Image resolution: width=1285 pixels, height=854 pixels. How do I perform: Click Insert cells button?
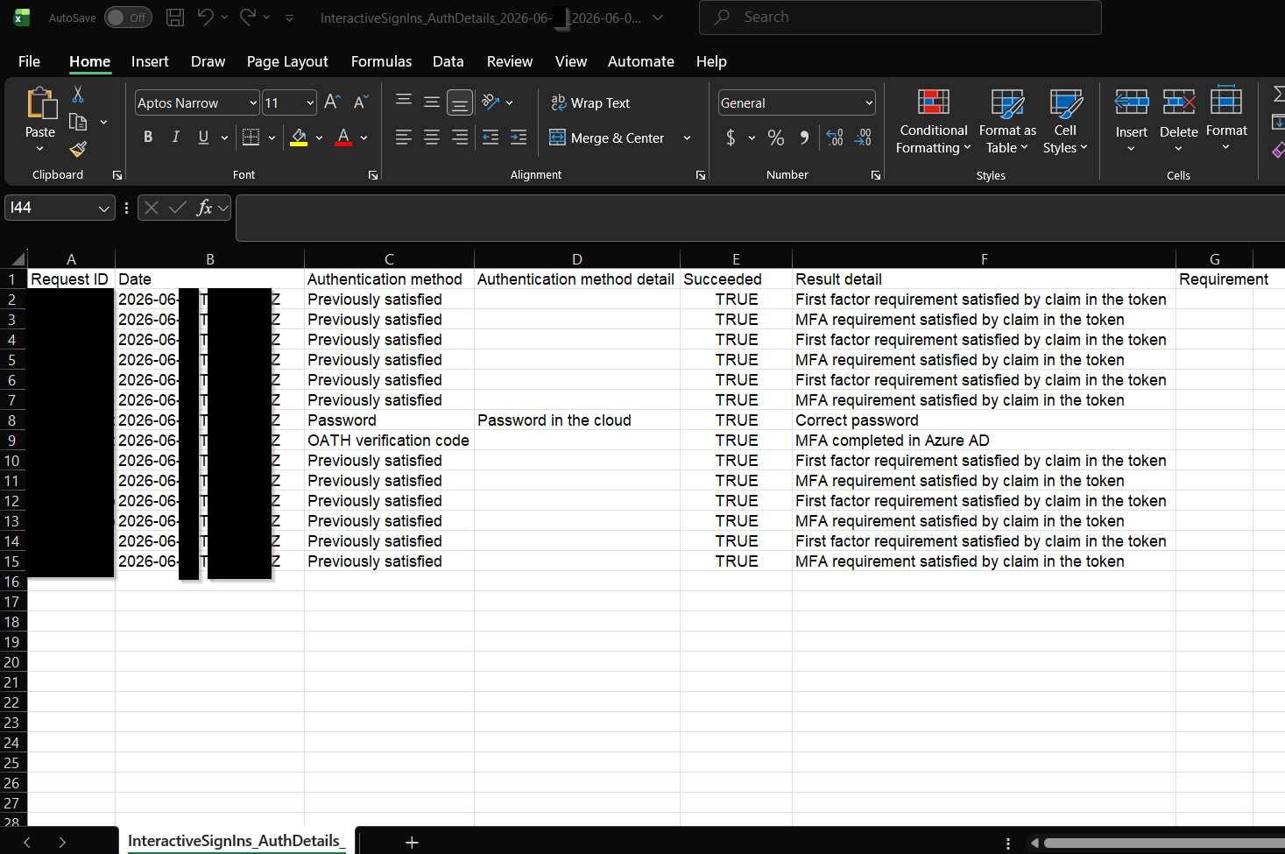[1131, 122]
